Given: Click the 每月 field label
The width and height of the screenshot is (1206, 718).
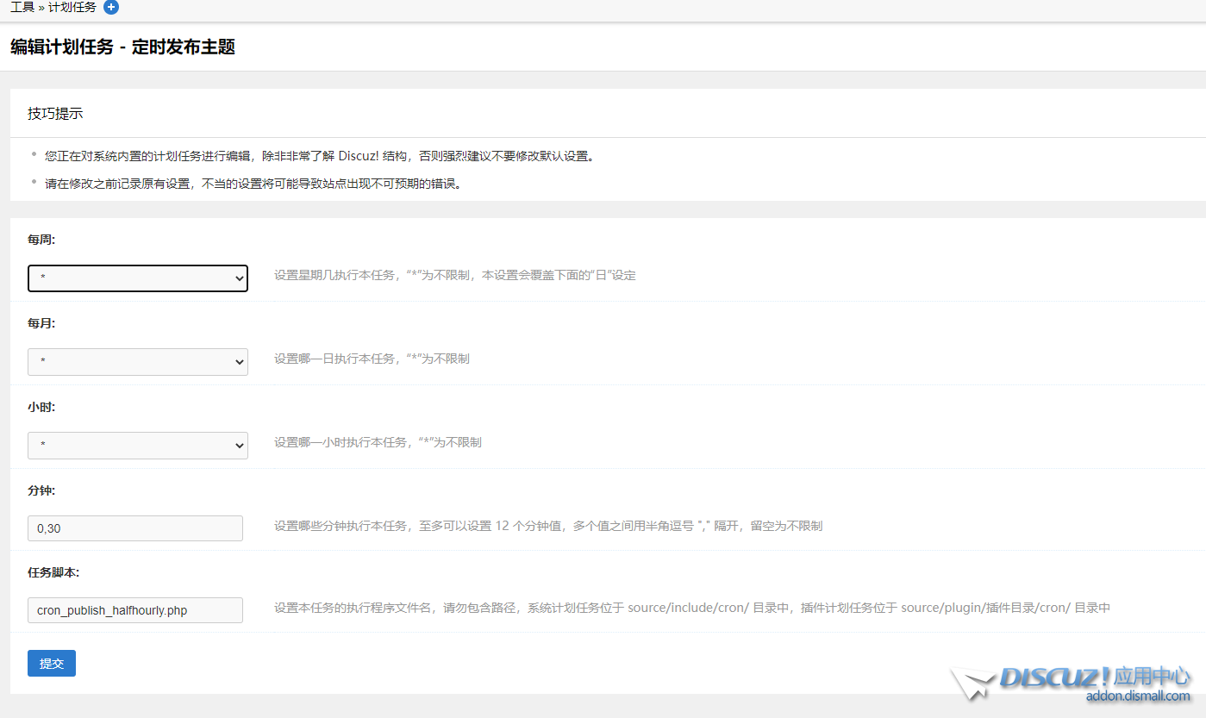Looking at the screenshot, I should [41, 323].
